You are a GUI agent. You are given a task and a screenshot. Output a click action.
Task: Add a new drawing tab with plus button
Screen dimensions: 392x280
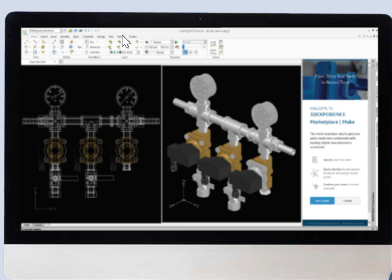(61, 62)
